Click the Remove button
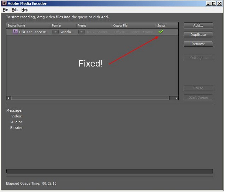This screenshot has height=192, width=226. tap(198, 44)
